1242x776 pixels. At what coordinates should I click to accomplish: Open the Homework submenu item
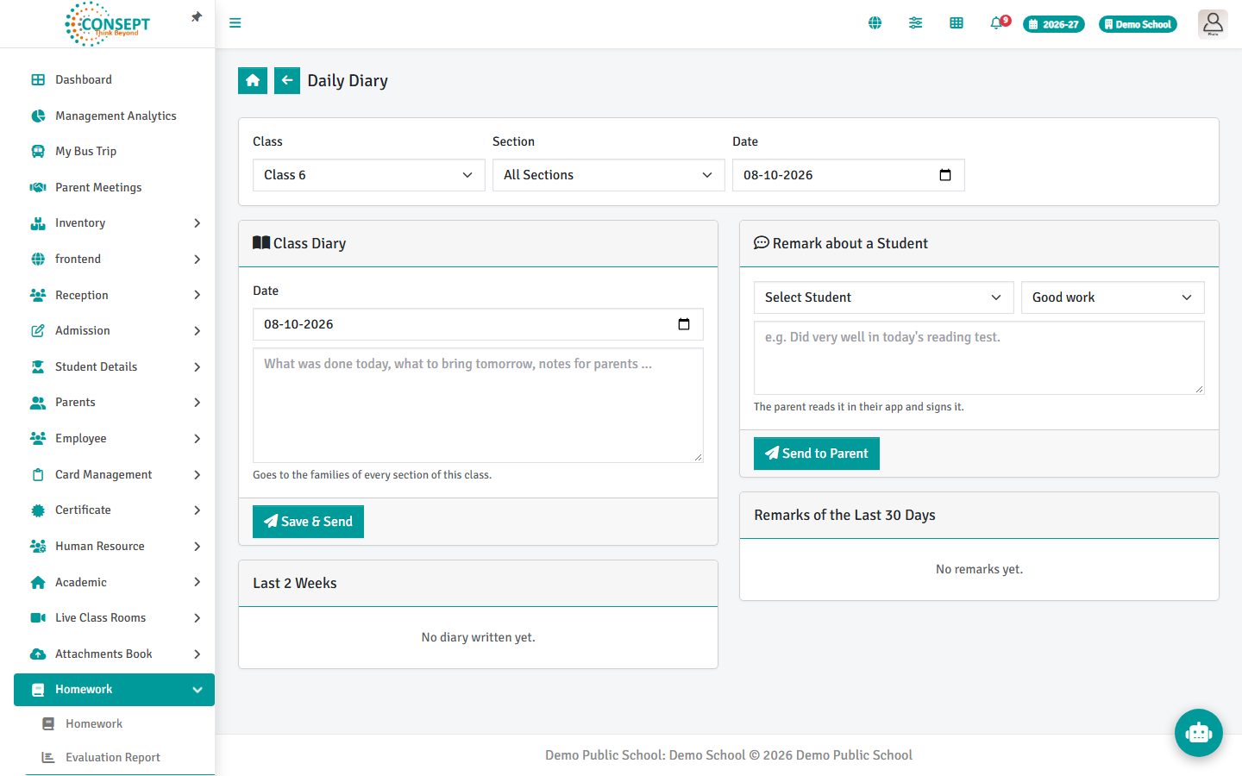tap(120, 724)
